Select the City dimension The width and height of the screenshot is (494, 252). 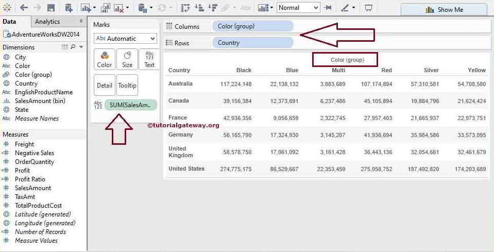20,57
